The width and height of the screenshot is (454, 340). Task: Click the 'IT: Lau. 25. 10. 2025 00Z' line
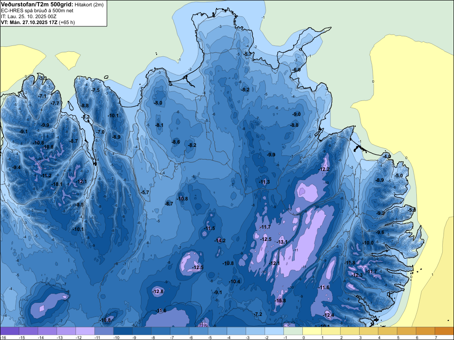[x=29, y=16]
